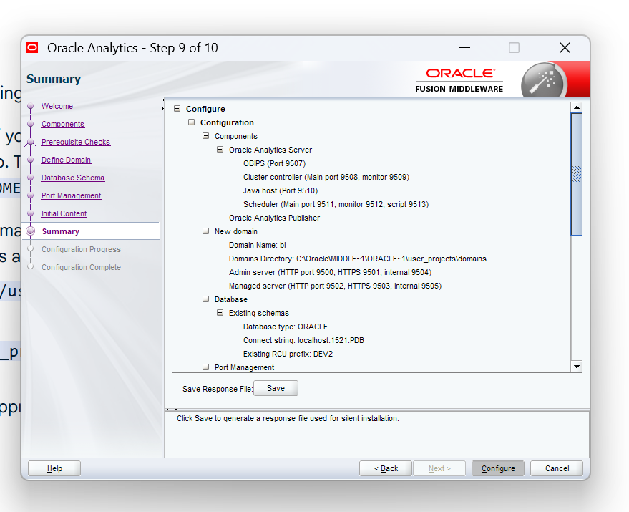The height and width of the screenshot is (512, 629).
Task: Open Port Management step in sidebar
Action: pyautogui.click(x=71, y=195)
